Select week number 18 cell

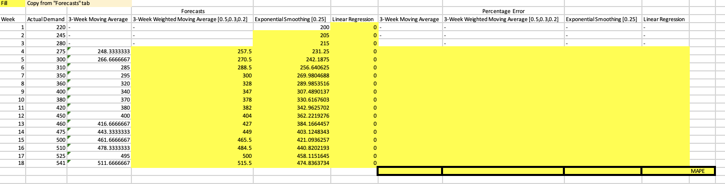[13, 163]
